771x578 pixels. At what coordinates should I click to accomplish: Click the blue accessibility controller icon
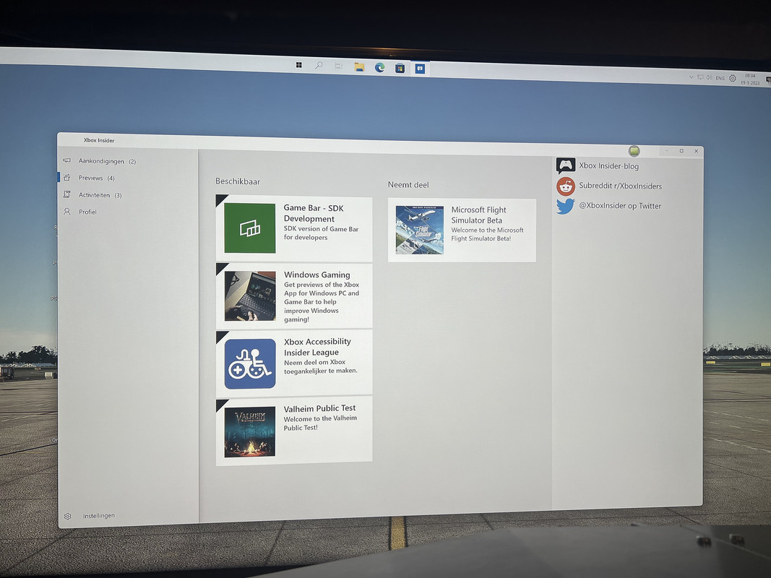coord(250,363)
